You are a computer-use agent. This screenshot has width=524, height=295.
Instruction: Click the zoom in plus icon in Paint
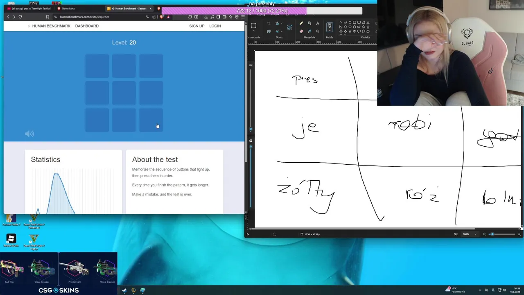pos(519,234)
